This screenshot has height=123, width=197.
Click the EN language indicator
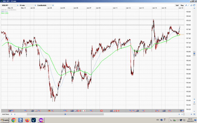(x=158, y=120)
